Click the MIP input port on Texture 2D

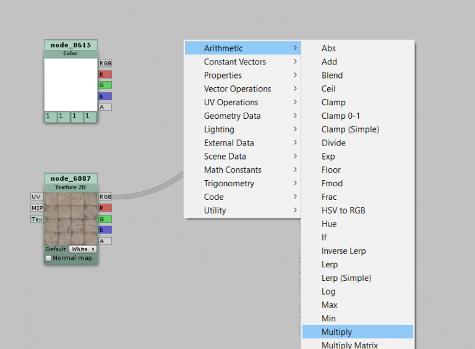(36, 208)
